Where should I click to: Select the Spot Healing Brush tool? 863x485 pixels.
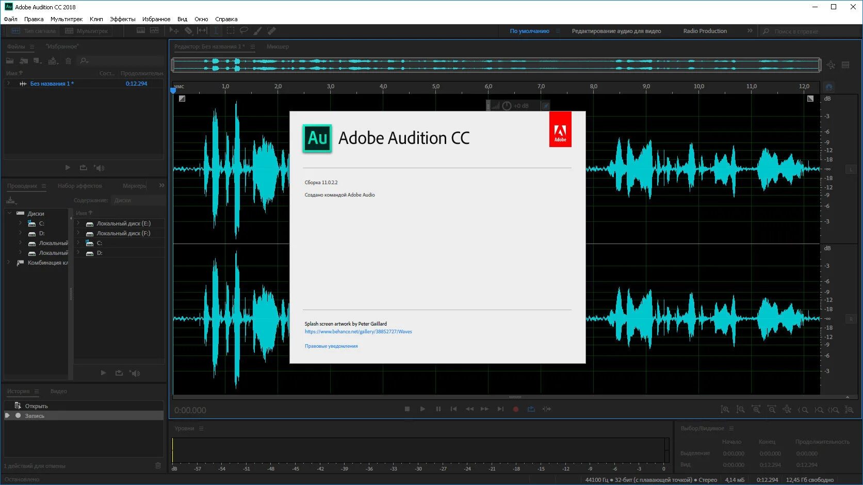tap(271, 31)
